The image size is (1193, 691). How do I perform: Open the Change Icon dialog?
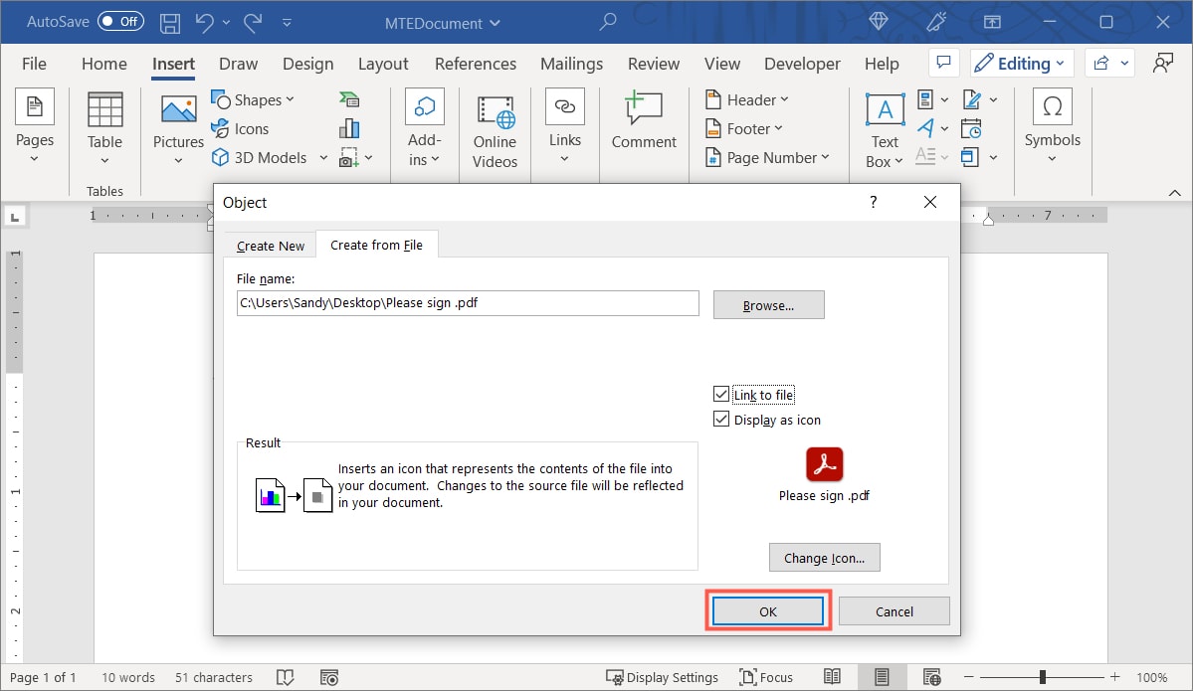coord(824,557)
